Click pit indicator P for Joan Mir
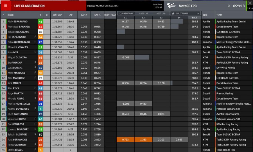Screen dimensions: 253x152 (35, 52)
